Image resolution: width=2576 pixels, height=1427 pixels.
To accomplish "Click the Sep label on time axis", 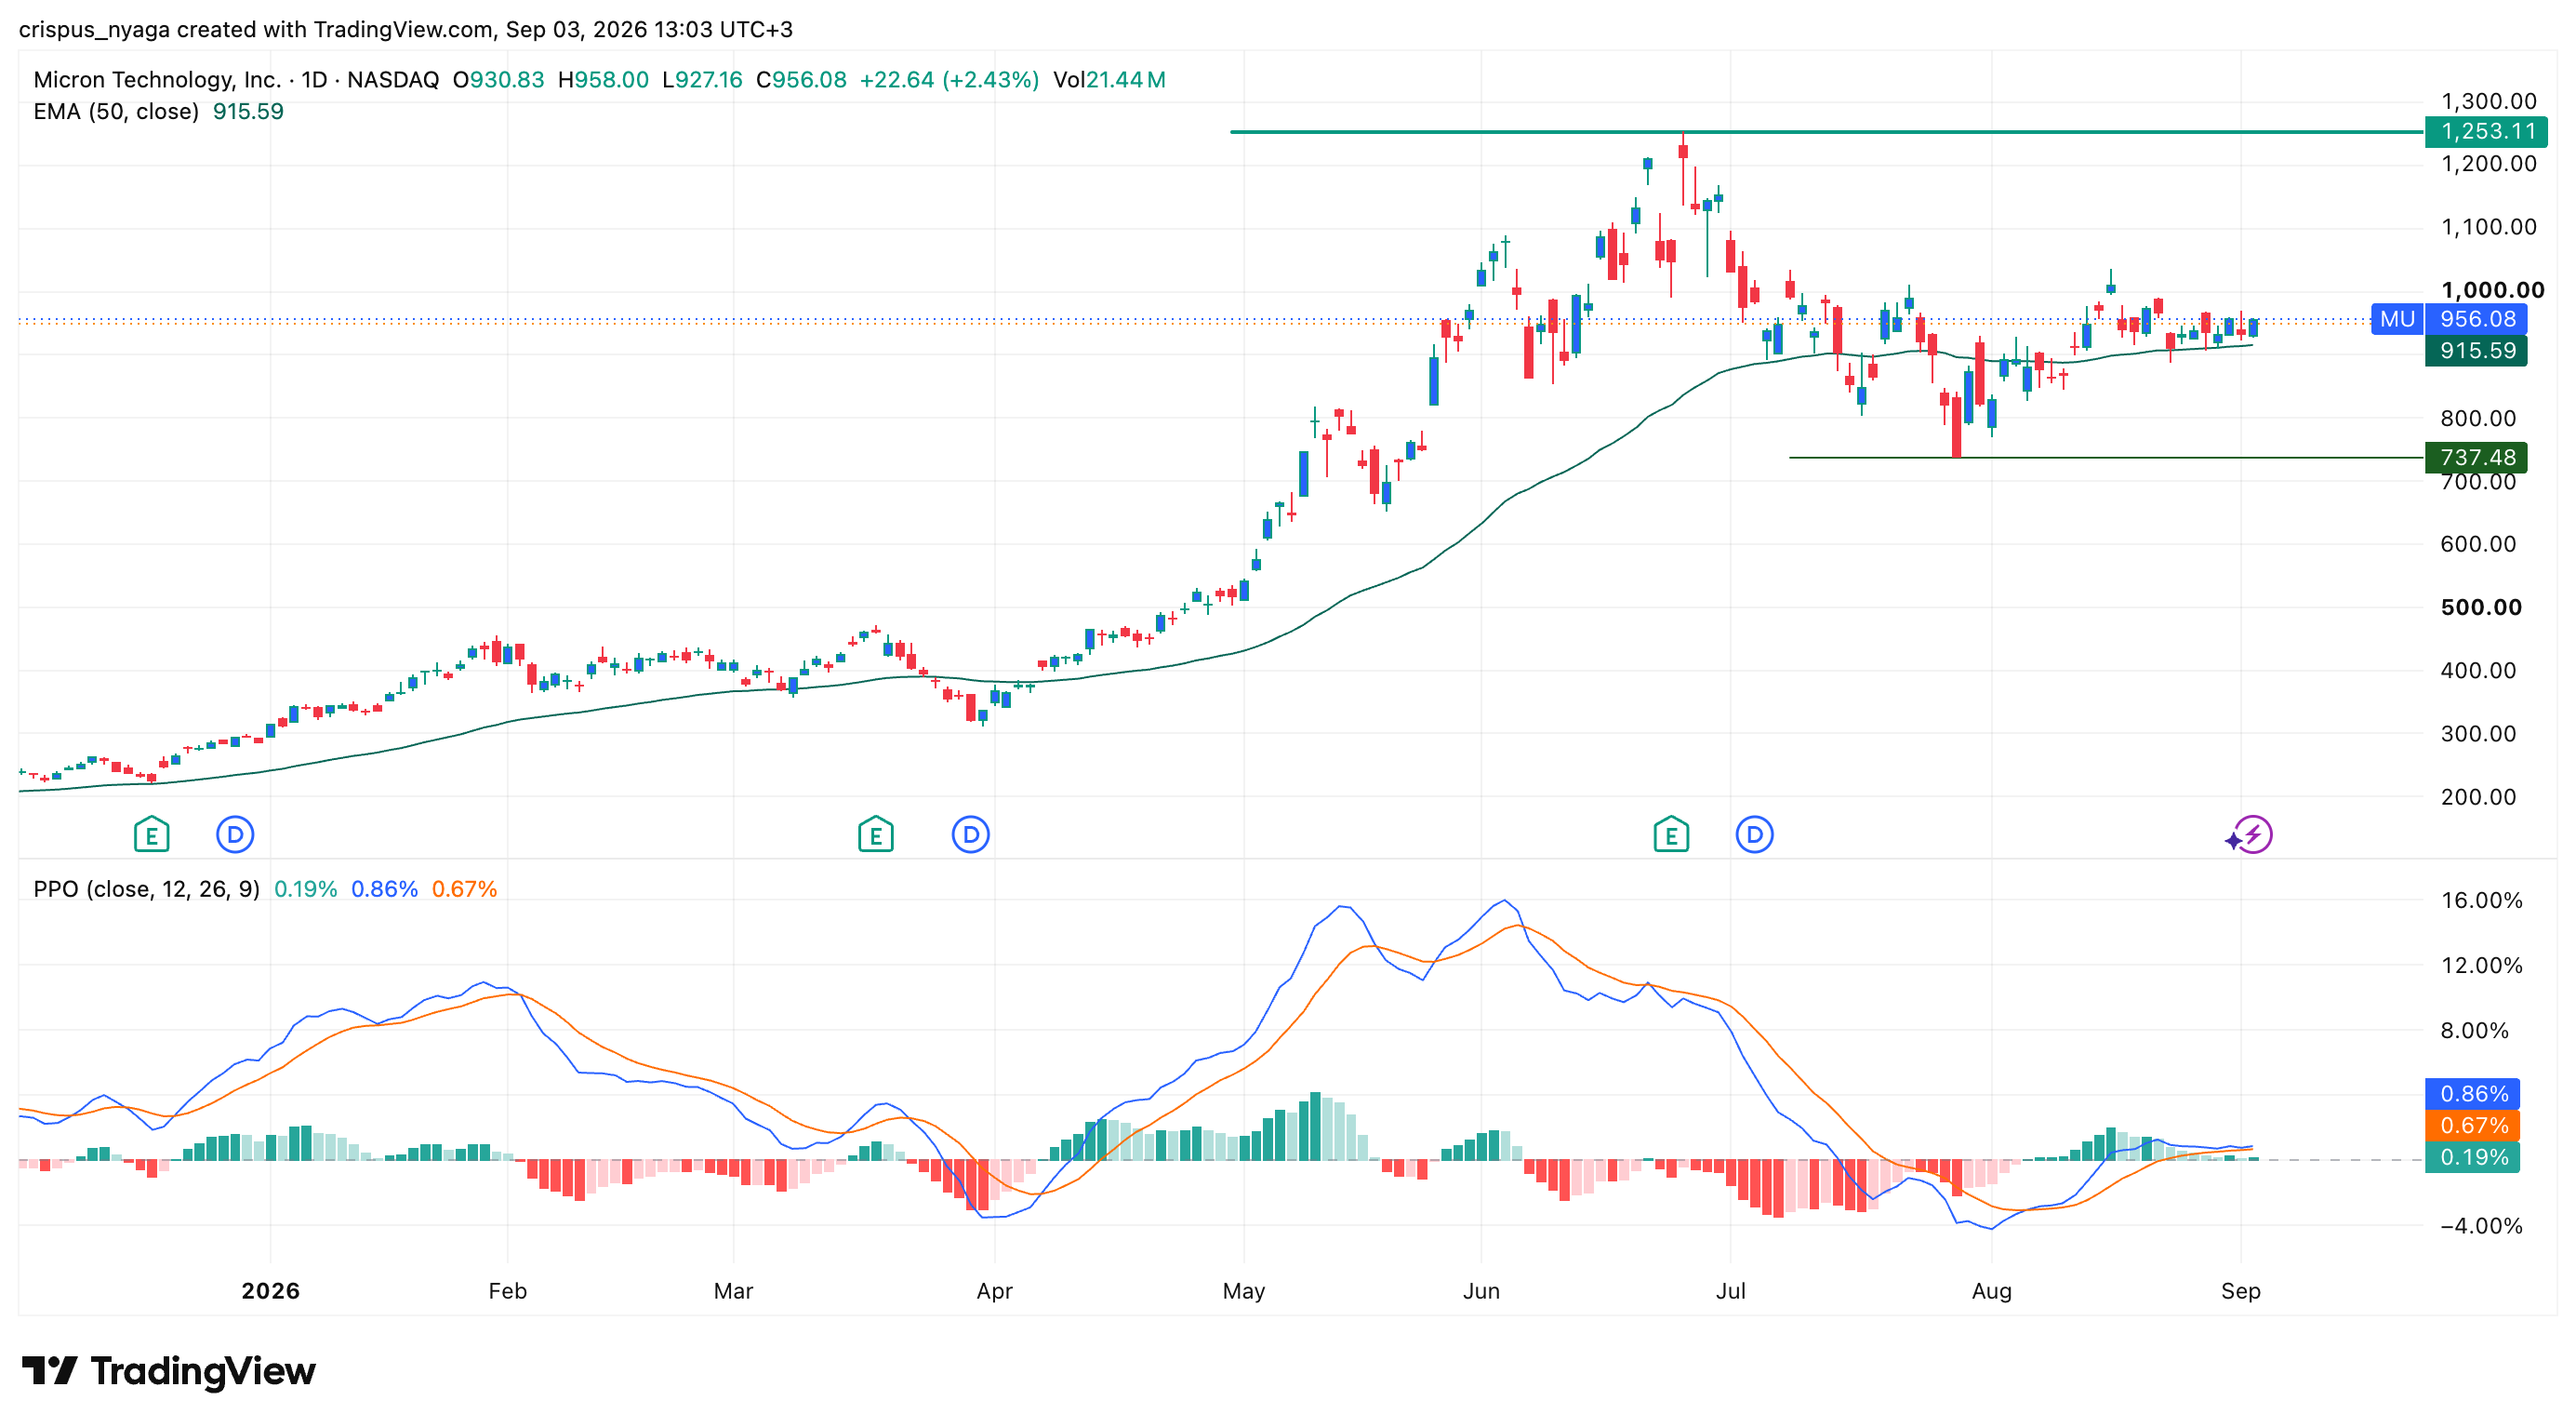I will point(2240,1290).
